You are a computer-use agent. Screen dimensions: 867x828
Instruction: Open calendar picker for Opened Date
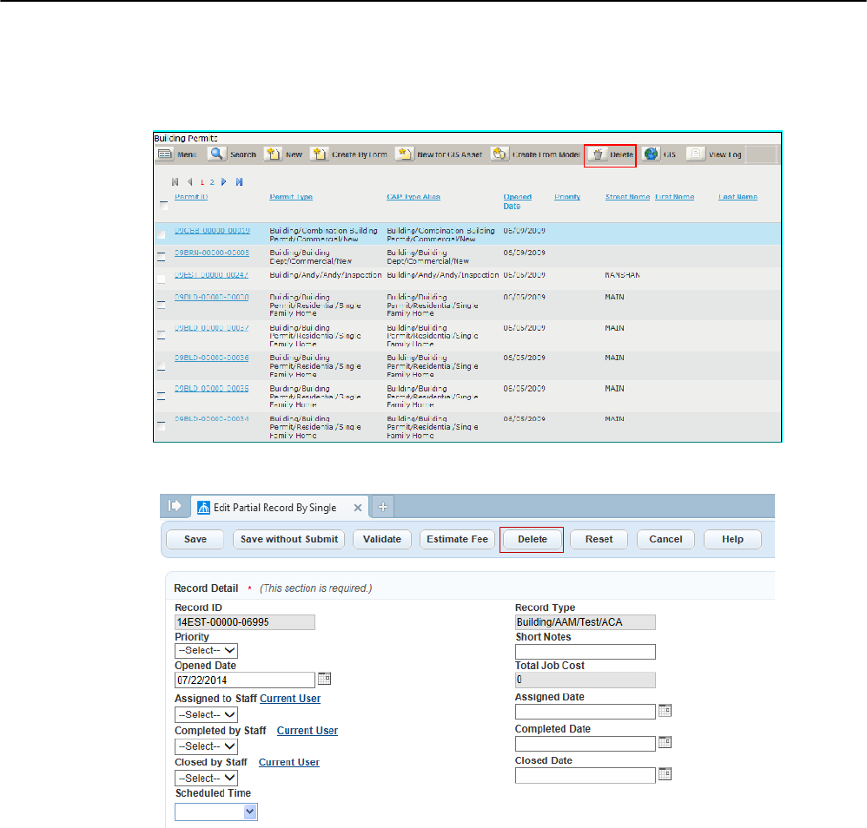[x=325, y=679]
